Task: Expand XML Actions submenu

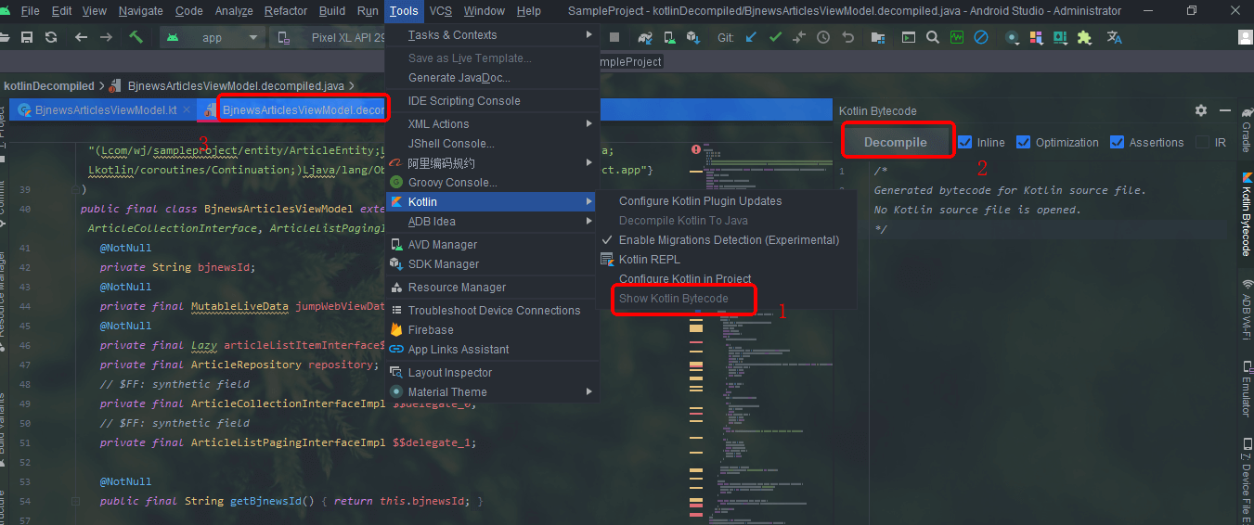Action: [492, 124]
